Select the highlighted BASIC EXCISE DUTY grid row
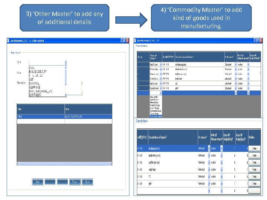267x200 pixels. click(65, 117)
